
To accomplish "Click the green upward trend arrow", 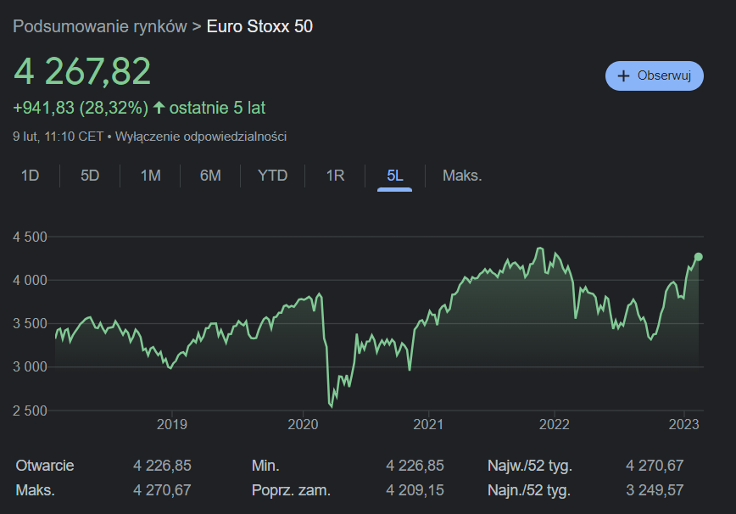I will click(x=159, y=108).
